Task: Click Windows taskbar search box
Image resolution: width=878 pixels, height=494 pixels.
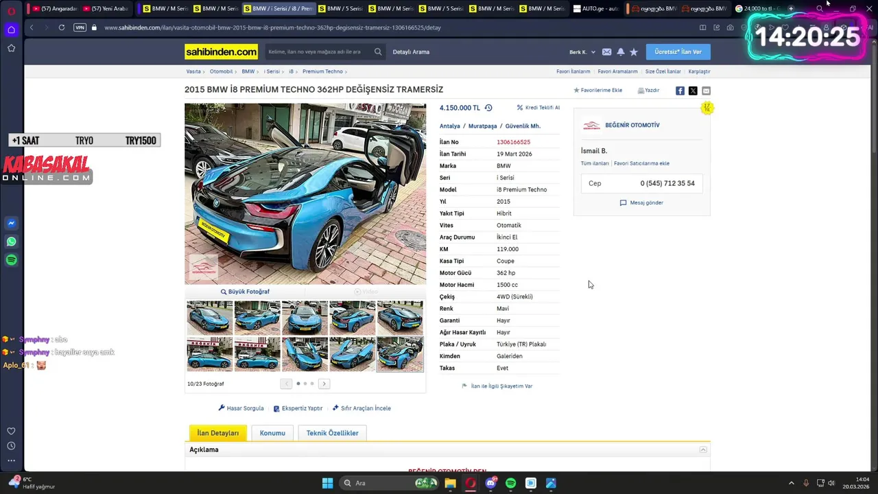Action: tap(390, 483)
